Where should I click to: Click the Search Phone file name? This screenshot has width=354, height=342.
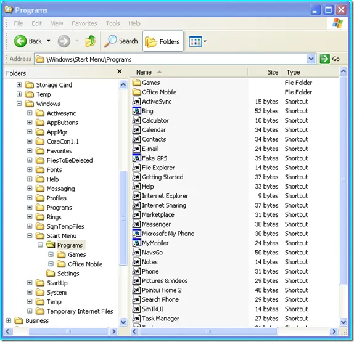coord(160,300)
